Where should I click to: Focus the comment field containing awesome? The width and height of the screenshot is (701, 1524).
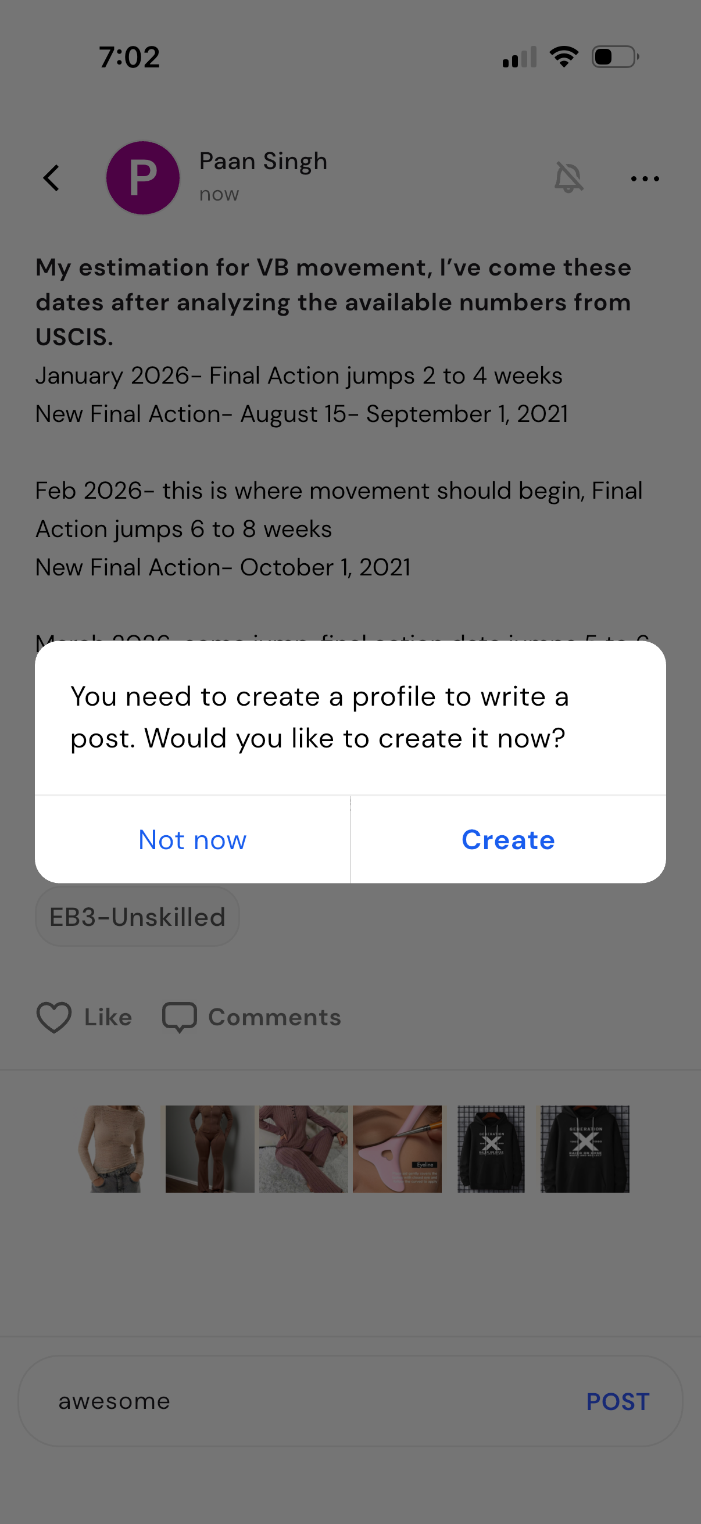[296, 1401]
